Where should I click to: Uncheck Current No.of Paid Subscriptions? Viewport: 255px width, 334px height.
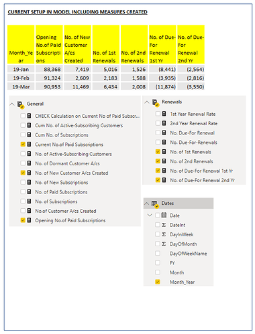click(x=23, y=144)
